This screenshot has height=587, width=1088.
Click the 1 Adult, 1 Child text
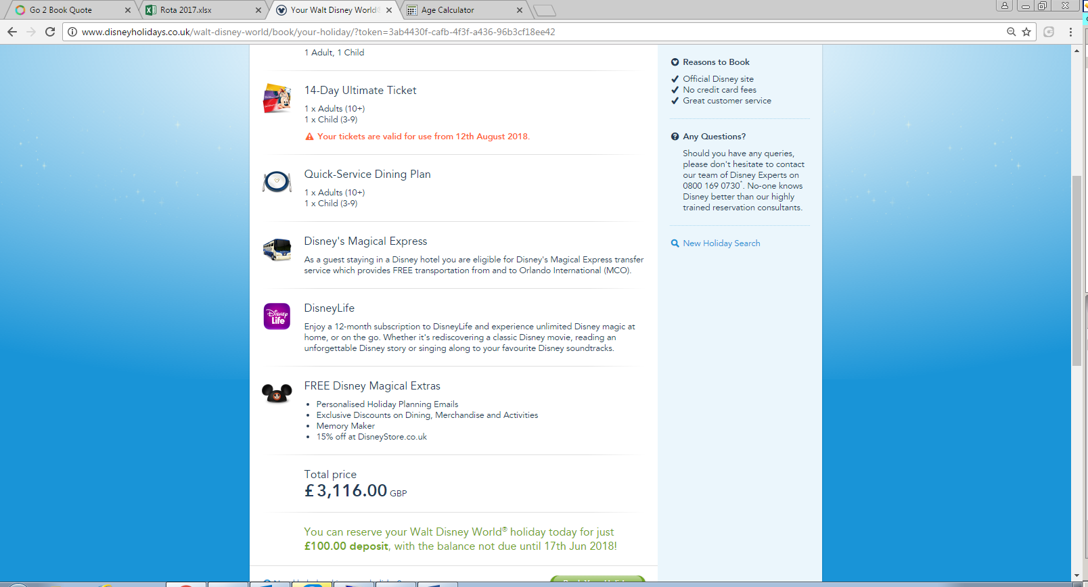tap(334, 53)
